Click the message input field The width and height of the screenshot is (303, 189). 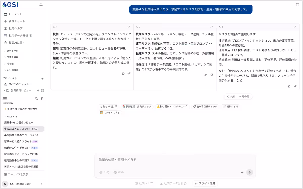[175, 160]
